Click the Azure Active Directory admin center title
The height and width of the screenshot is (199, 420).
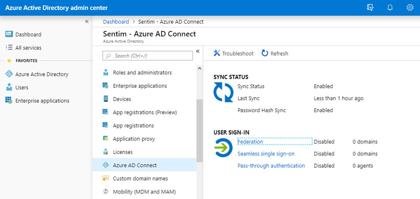click(56, 8)
